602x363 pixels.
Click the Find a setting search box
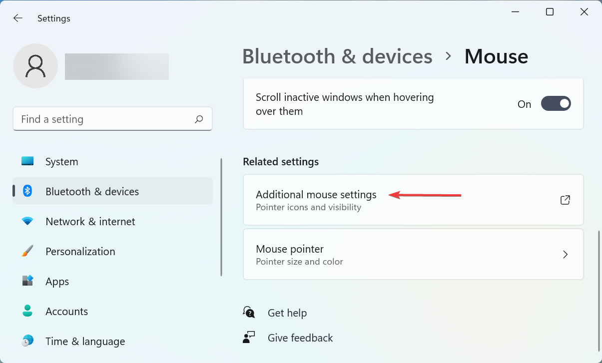(x=105, y=119)
